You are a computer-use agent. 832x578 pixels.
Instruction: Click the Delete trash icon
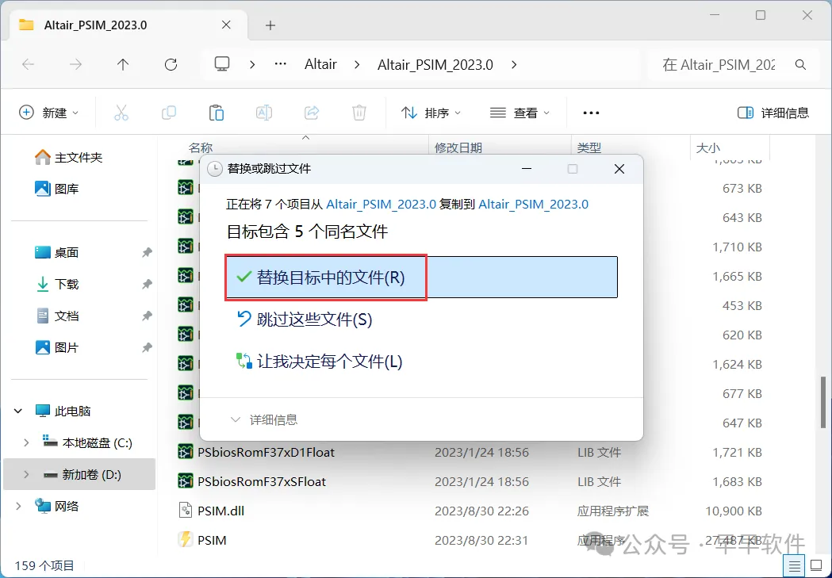pos(359,113)
